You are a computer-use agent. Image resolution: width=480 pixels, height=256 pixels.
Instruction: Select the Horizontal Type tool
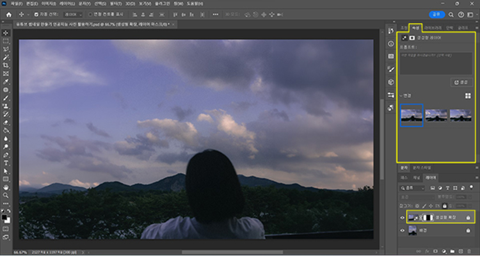(6, 163)
